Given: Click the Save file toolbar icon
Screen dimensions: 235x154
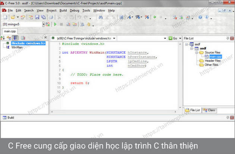Looking at the screenshot, I should point(37,17).
